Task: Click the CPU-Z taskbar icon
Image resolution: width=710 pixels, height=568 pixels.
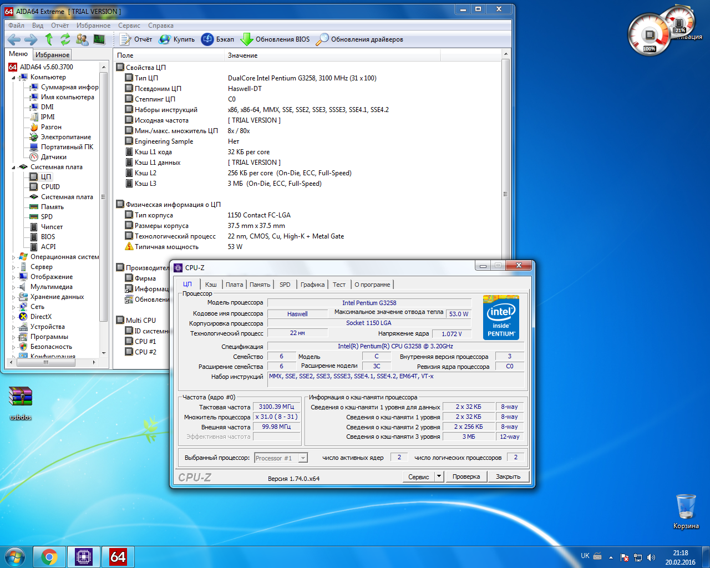Action: pyautogui.click(x=84, y=556)
